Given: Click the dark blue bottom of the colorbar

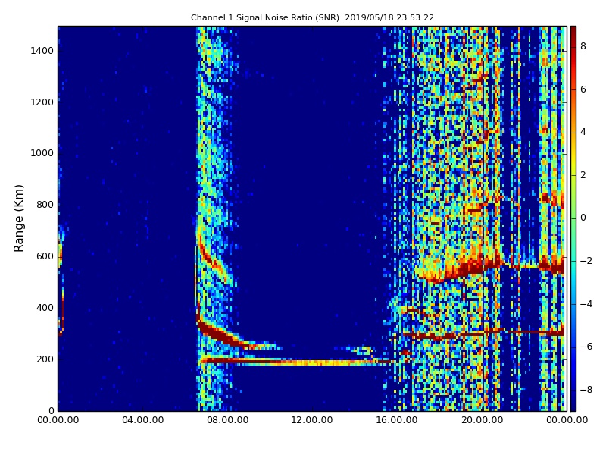Looking at the screenshot, I should point(573,403).
